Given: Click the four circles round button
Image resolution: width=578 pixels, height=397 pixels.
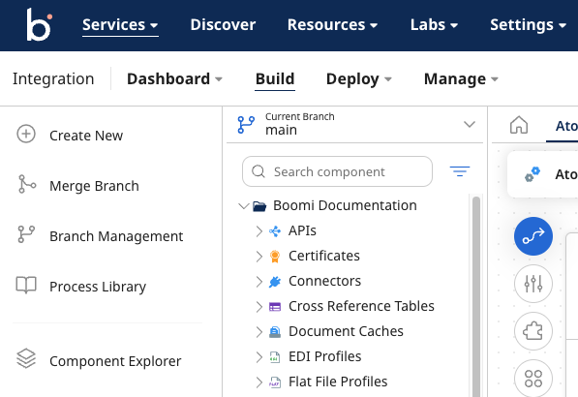Looking at the screenshot, I should coord(533,379).
